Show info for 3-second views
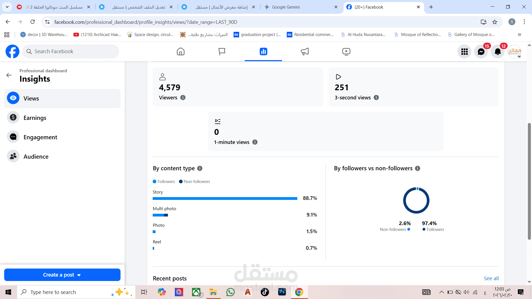Screen dimensions: 532x299 click(376, 97)
